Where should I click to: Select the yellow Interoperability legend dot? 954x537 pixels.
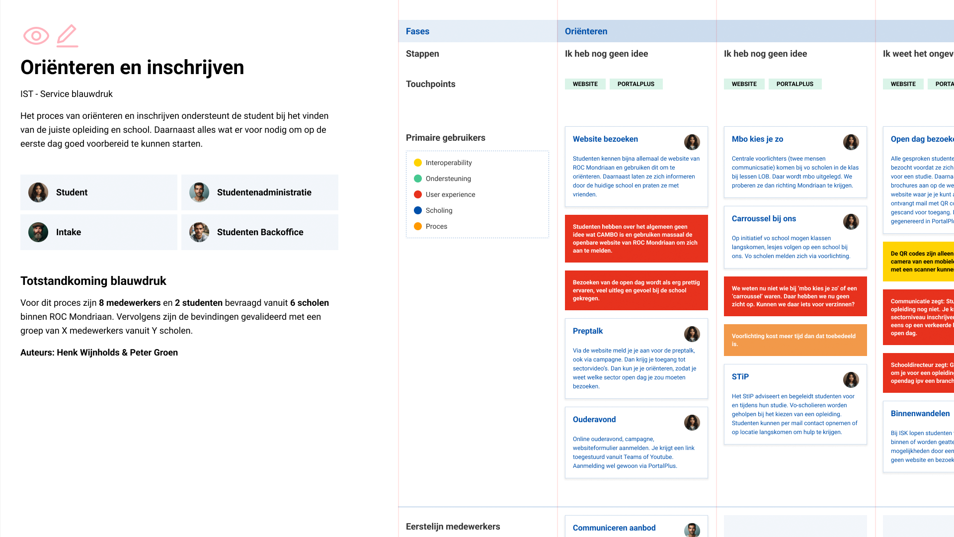(418, 163)
